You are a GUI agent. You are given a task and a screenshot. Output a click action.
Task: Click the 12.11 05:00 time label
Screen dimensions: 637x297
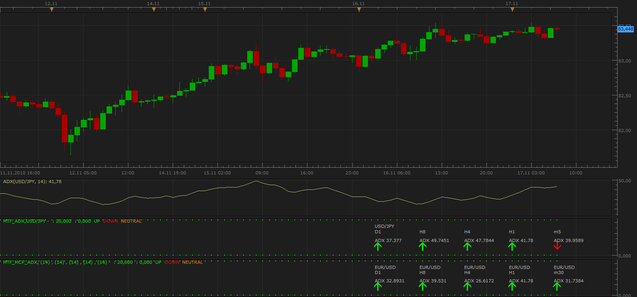point(83,173)
